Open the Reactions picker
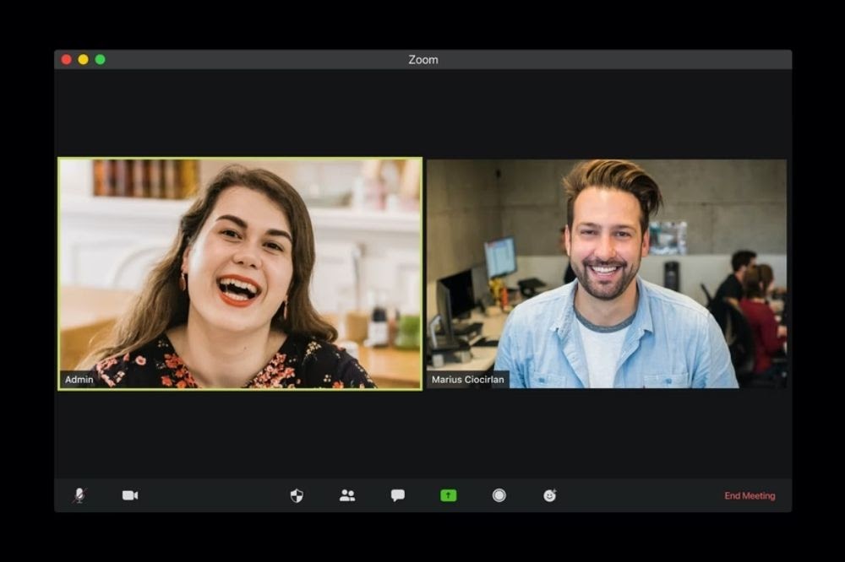The width and height of the screenshot is (845, 562). [548, 495]
